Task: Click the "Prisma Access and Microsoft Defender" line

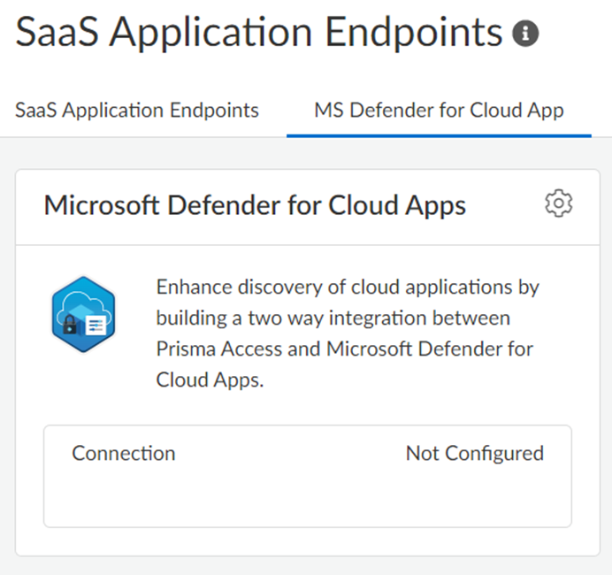Action: tap(344, 349)
